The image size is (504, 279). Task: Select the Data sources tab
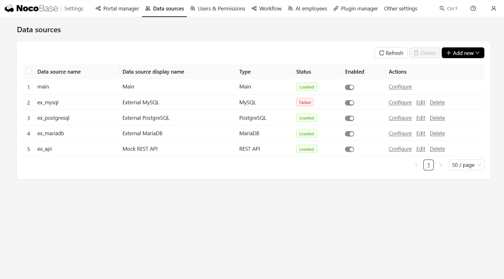[164, 9]
